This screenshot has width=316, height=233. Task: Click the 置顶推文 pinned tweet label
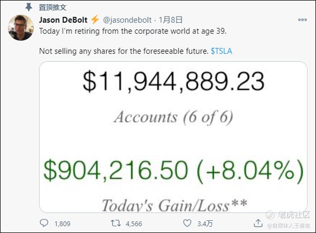click(52, 8)
